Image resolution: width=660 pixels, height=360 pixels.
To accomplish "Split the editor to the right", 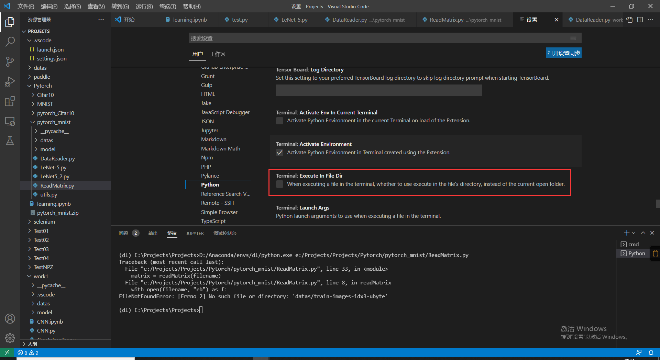I will [640, 20].
